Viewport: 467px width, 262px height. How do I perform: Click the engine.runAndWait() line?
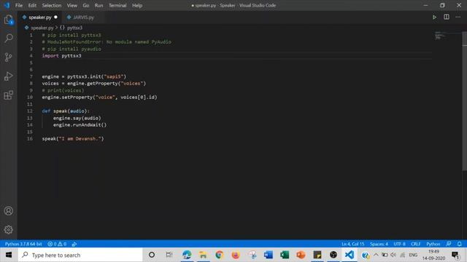(x=80, y=124)
